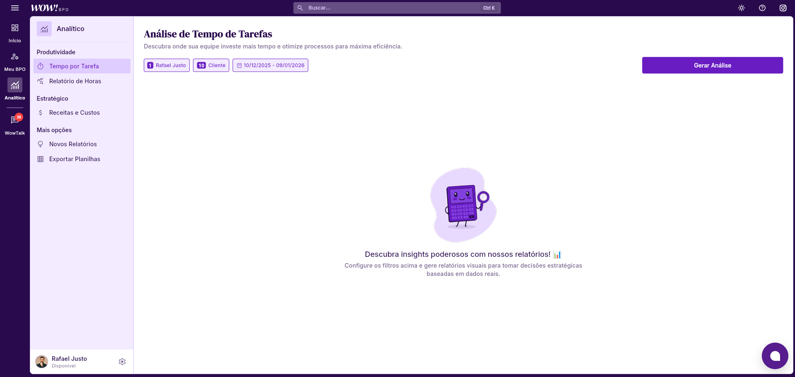The height and width of the screenshot is (377, 795).
Task: Toggle light/dark theme sun icon
Action: point(741,8)
